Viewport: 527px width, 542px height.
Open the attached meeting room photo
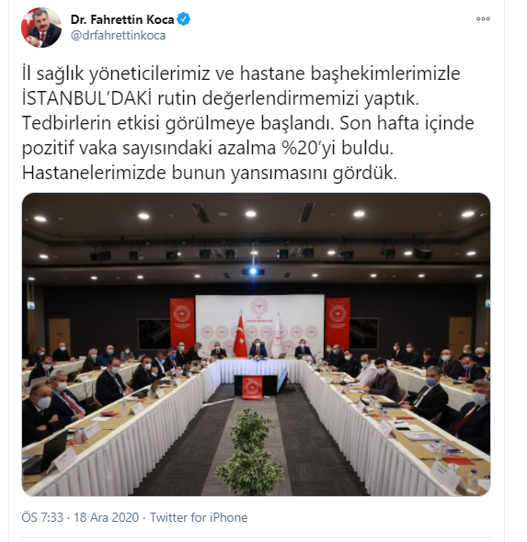(256, 344)
